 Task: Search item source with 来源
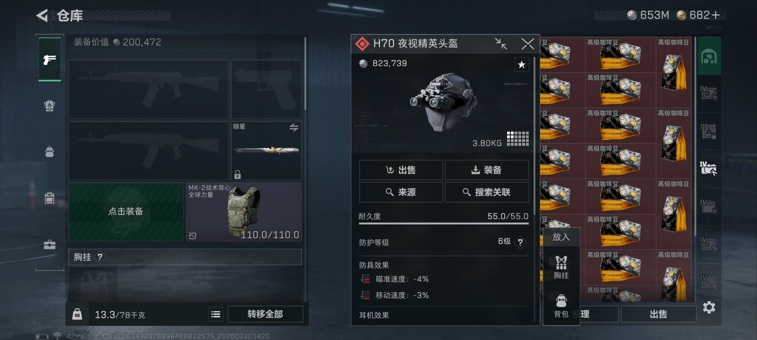tap(401, 192)
